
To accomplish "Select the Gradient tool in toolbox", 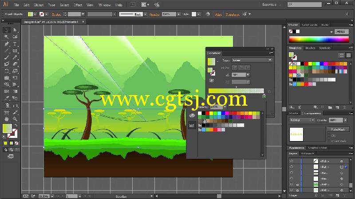I will coord(15,92).
